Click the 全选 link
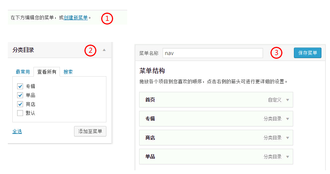 click(x=17, y=131)
